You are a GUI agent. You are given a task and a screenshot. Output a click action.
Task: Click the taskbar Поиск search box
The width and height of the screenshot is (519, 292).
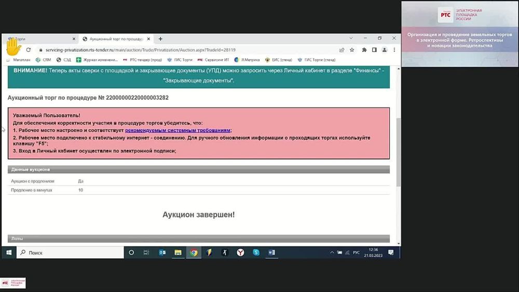click(70, 253)
